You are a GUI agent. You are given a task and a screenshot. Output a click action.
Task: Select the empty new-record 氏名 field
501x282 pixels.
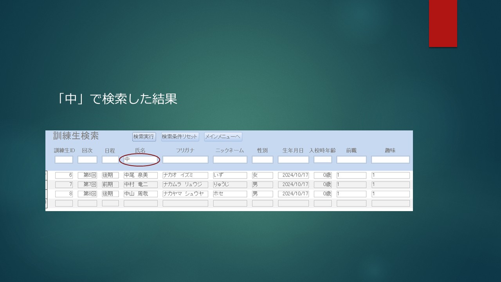click(141, 203)
